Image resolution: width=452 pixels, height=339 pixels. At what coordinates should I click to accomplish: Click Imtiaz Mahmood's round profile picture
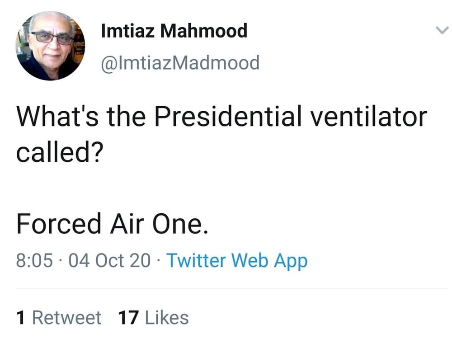pyautogui.click(x=50, y=46)
